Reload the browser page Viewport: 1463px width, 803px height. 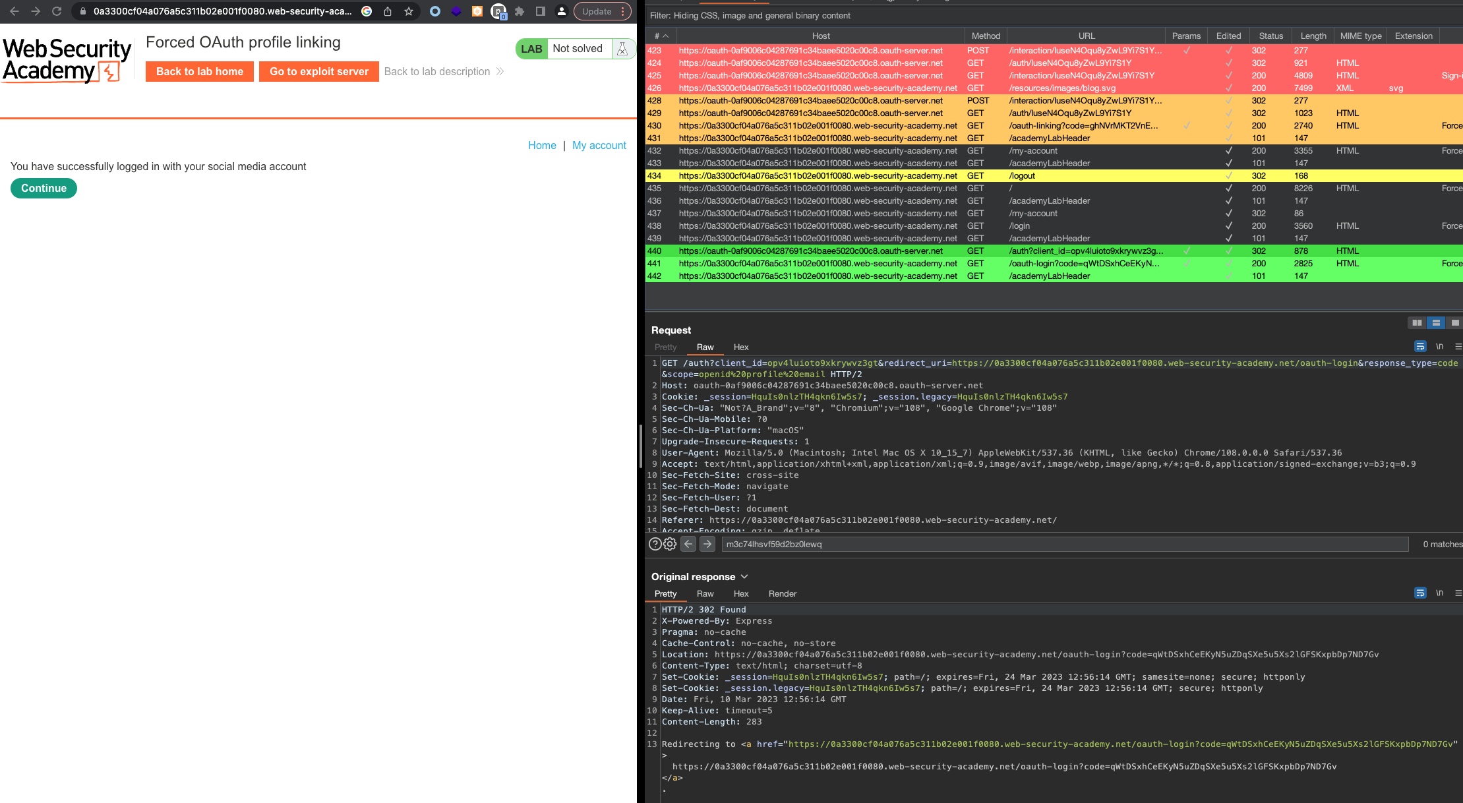click(x=57, y=11)
